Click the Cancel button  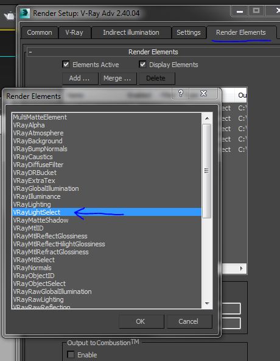(x=188, y=321)
